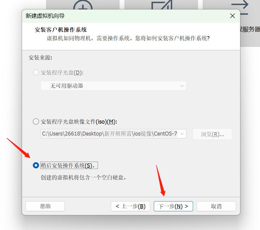Click the 帮助 help button
260x230 pixels.
pyautogui.click(x=45, y=206)
